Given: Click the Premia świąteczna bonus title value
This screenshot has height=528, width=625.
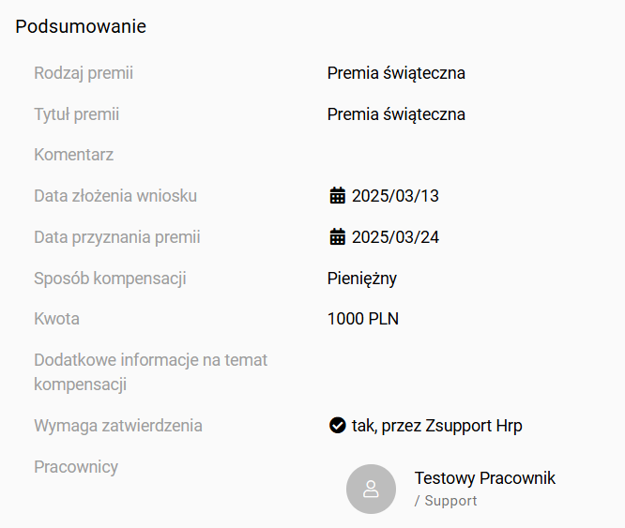Looking at the screenshot, I should 396,114.
